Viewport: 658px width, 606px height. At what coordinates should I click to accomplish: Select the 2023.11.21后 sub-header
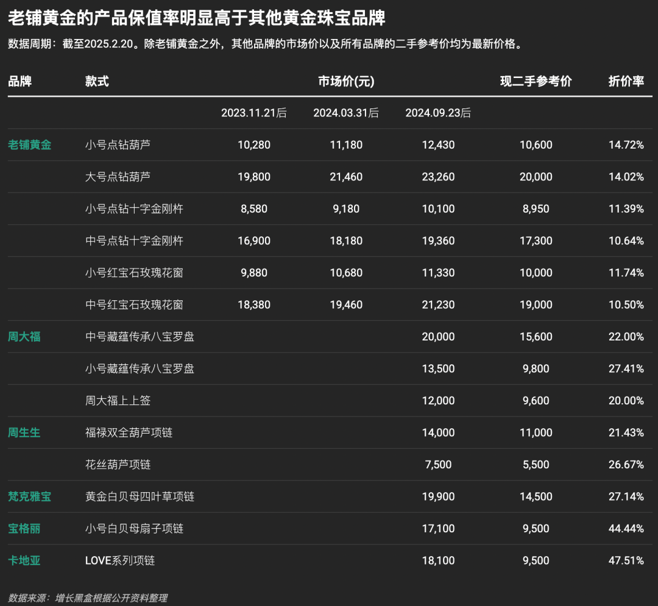254,113
